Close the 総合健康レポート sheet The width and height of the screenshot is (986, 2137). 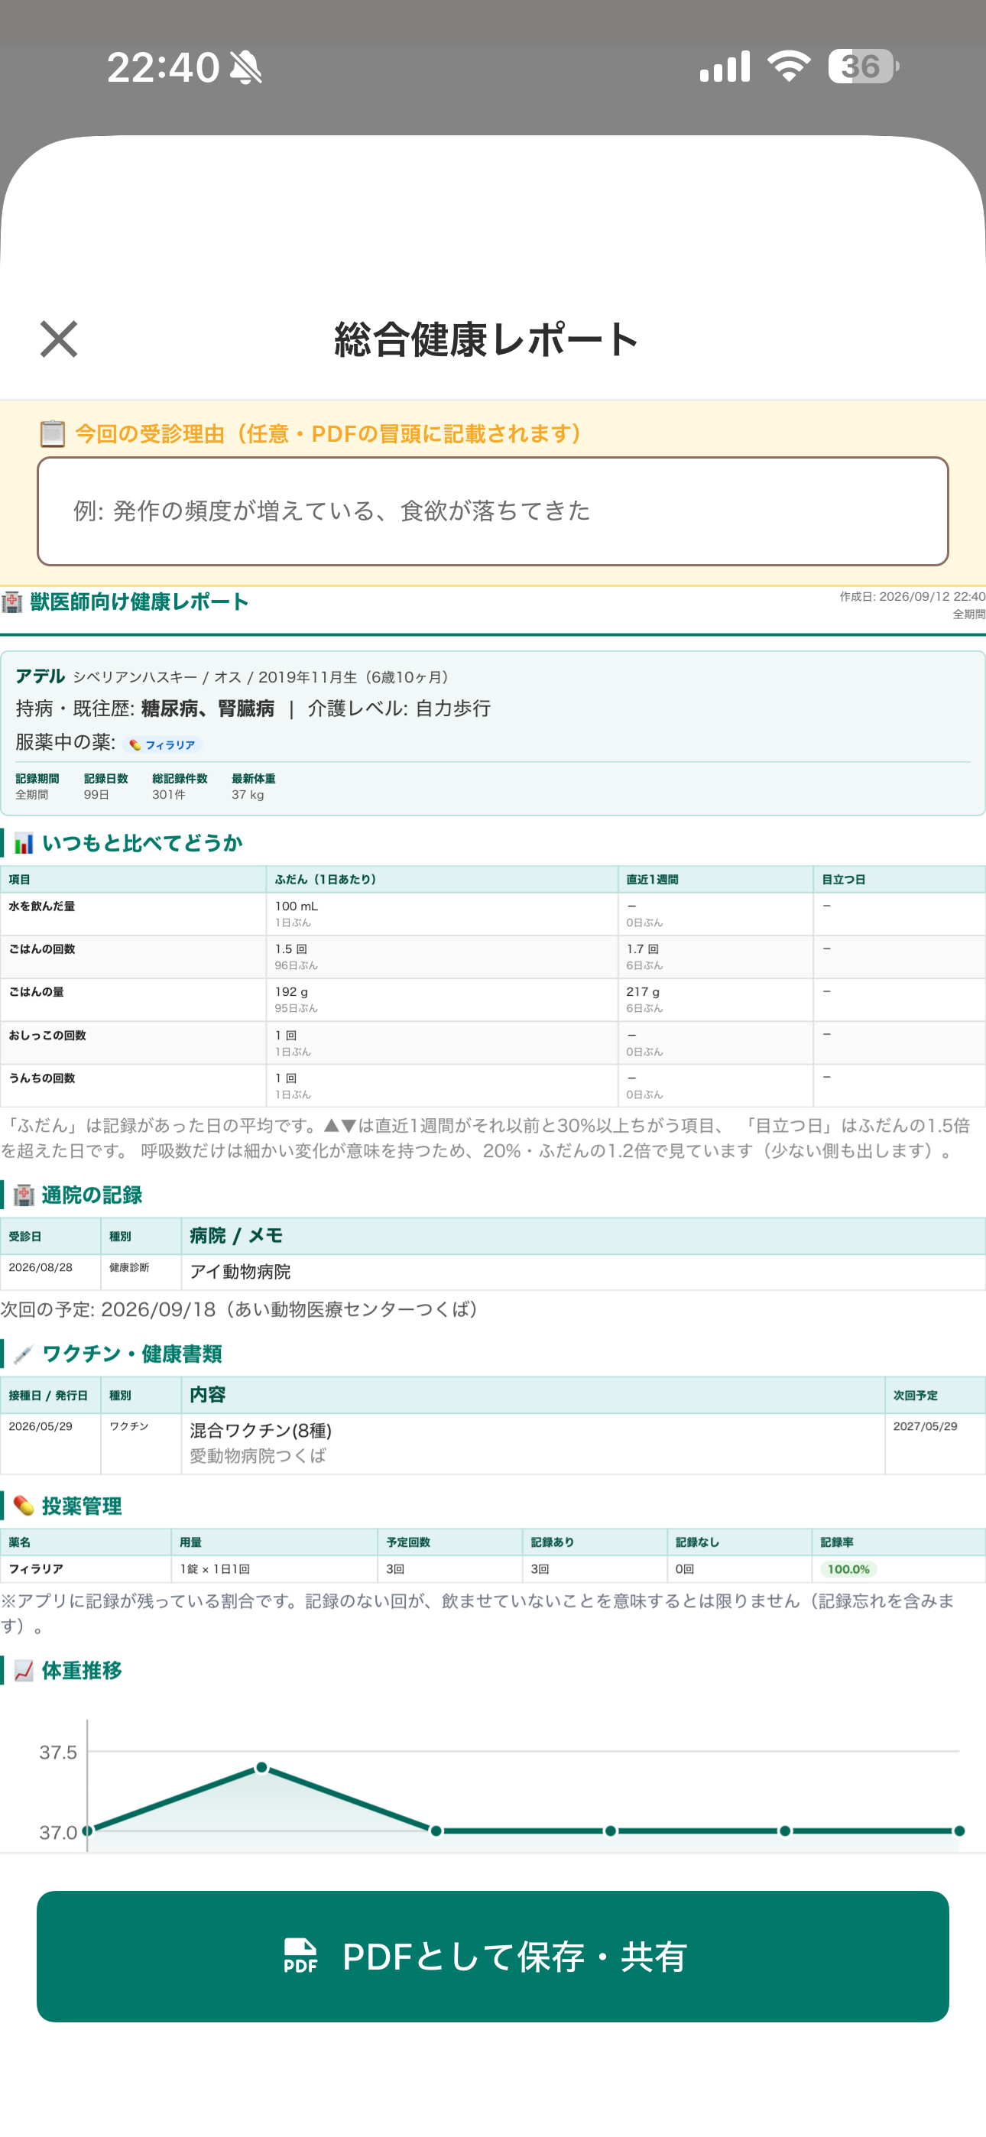coord(59,339)
